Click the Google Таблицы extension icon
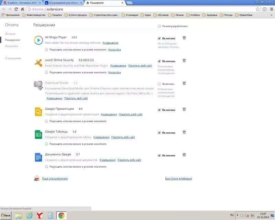 tap(38, 134)
